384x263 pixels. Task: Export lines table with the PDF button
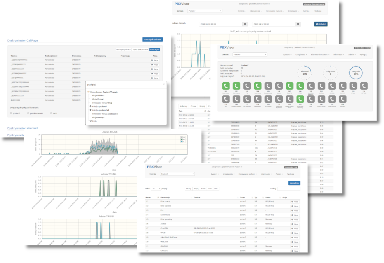(216, 189)
